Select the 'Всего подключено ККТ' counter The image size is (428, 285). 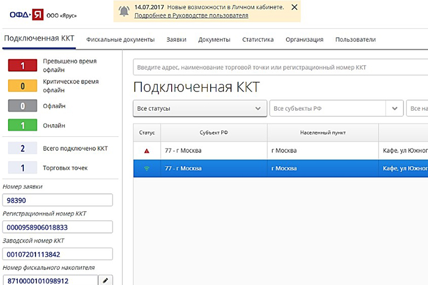[23, 149]
